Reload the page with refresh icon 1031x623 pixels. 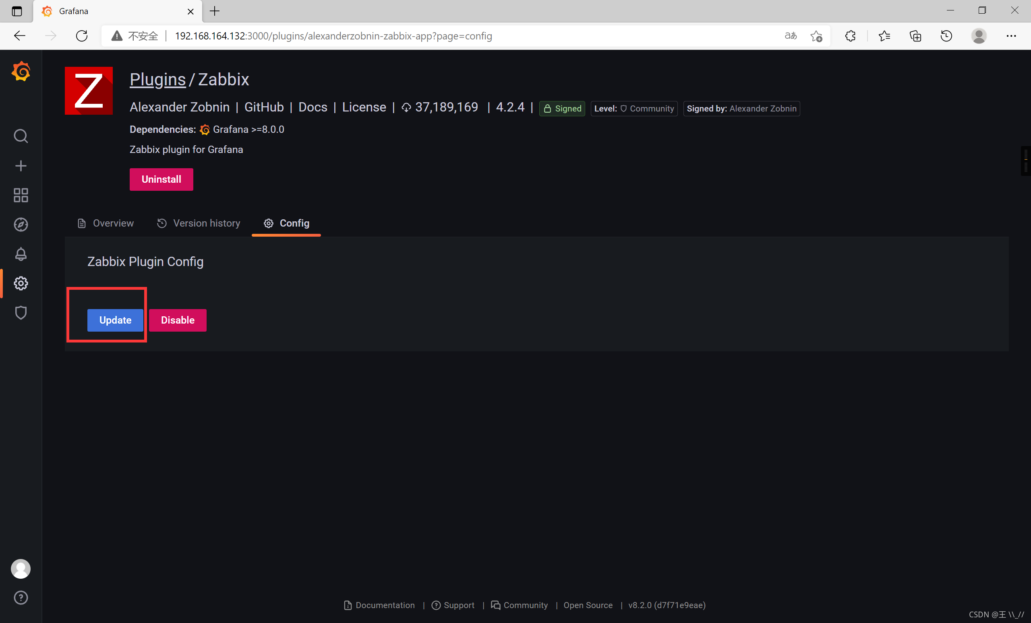[82, 36]
